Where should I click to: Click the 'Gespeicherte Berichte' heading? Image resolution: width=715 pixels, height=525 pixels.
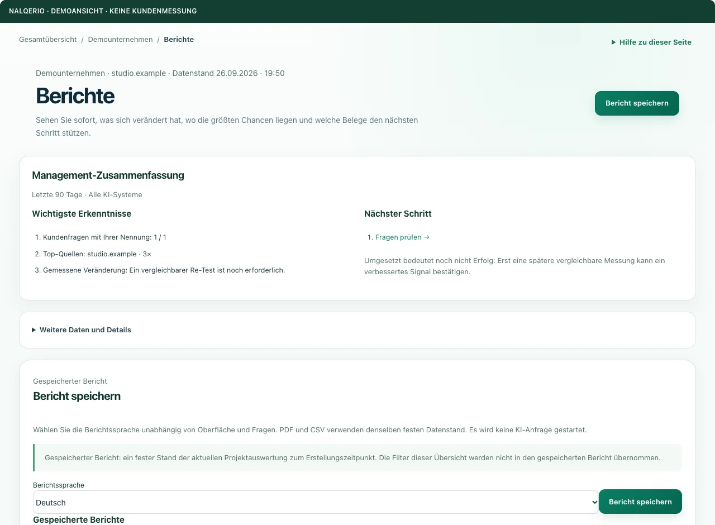point(79,519)
